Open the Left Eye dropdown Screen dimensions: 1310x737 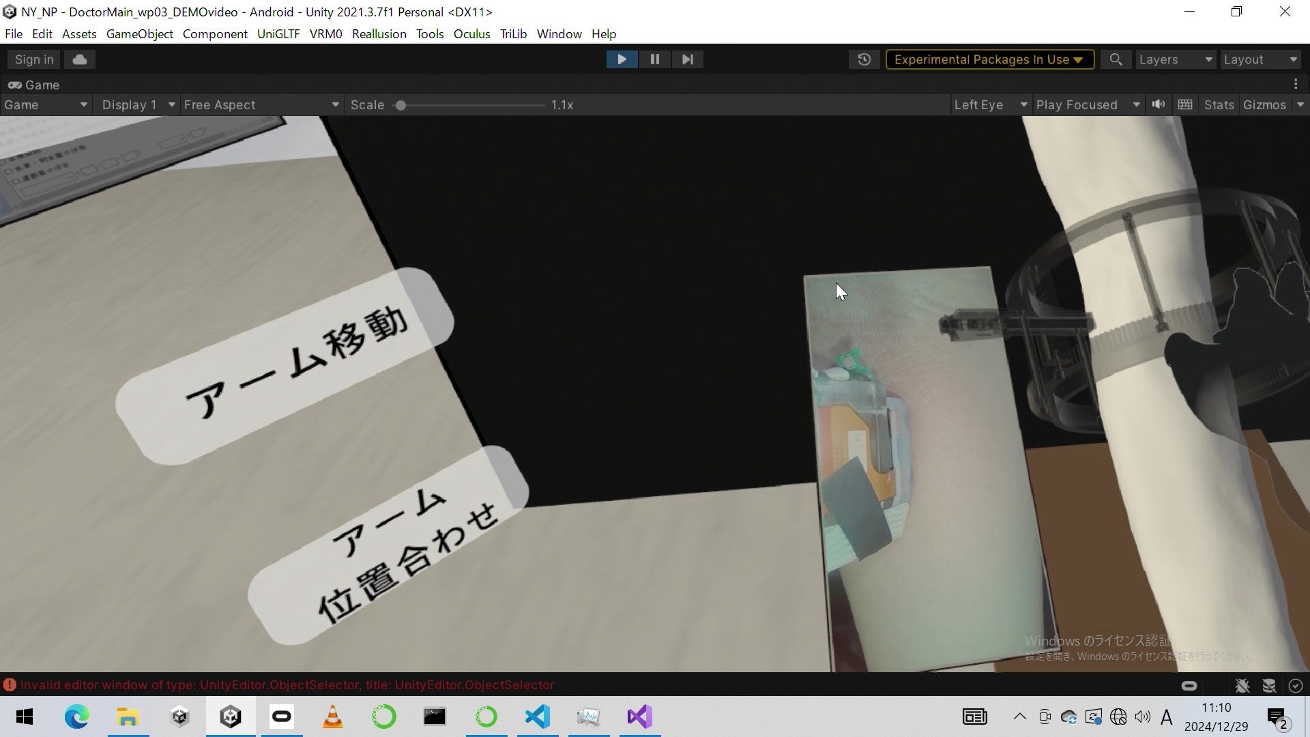[990, 104]
